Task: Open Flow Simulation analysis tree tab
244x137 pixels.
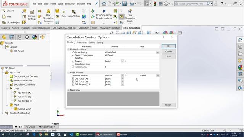Action: (x=42, y=37)
